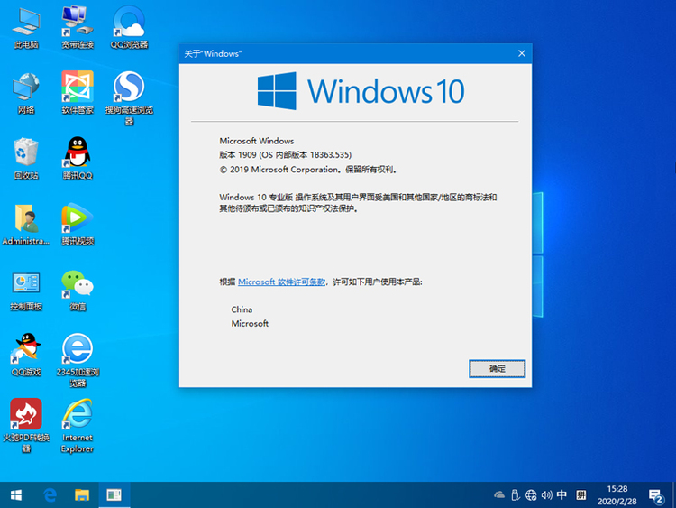Open the Microsoft 软件许可条款 link

282,282
